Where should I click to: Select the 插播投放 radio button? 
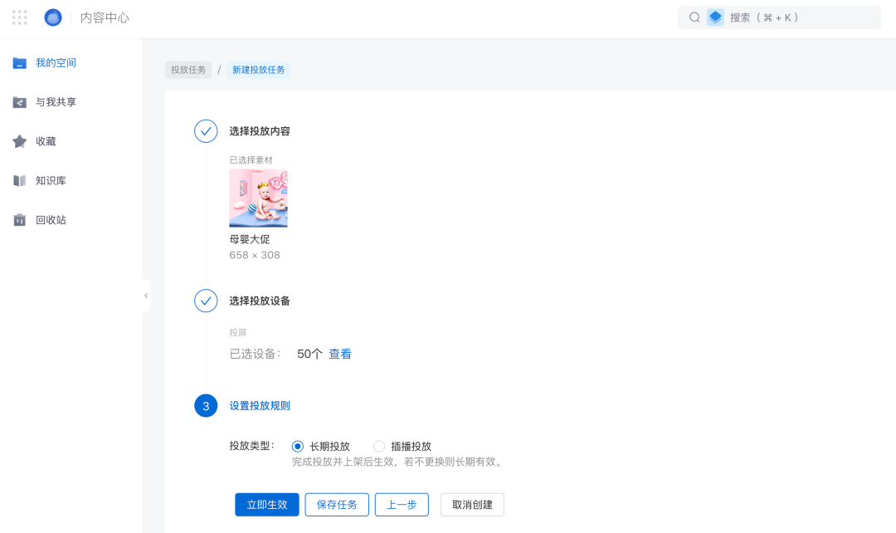pos(379,447)
